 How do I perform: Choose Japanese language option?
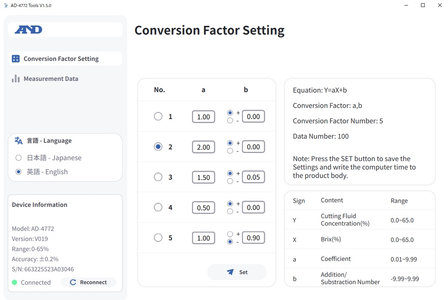tap(18, 158)
